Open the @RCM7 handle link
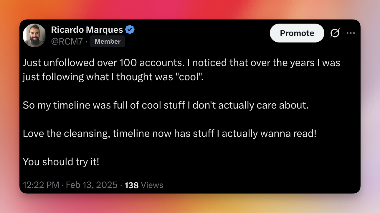380x213 pixels. pos(67,42)
